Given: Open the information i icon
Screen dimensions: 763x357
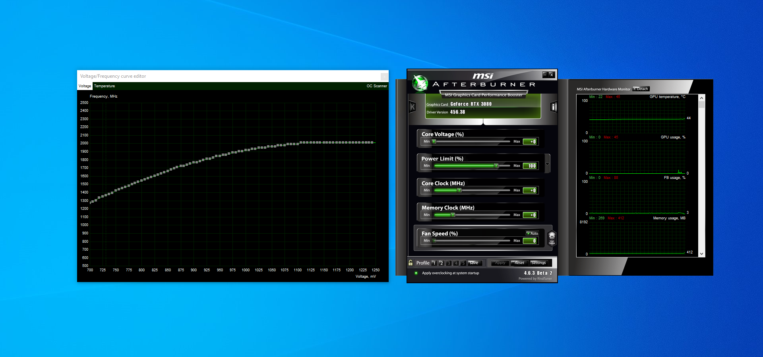Looking at the screenshot, I should (x=553, y=107).
